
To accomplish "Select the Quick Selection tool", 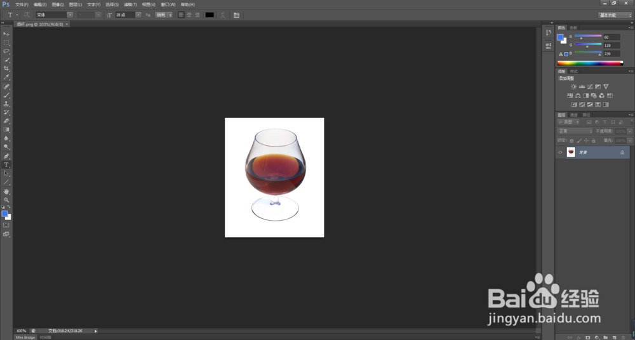I will tap(6, 60).
